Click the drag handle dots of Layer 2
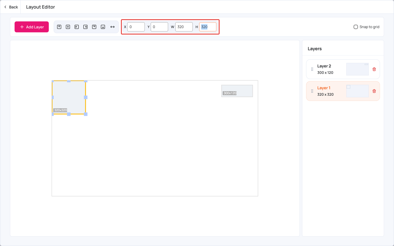The image size is (394, 246). [312, 69]
